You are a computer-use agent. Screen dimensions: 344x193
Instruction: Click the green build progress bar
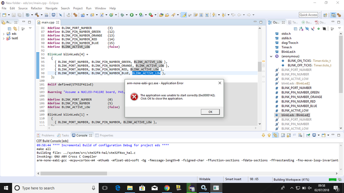333,180
